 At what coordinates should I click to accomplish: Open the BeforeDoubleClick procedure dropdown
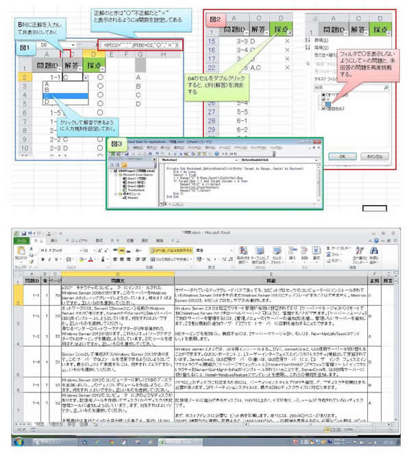click(316, 160)
